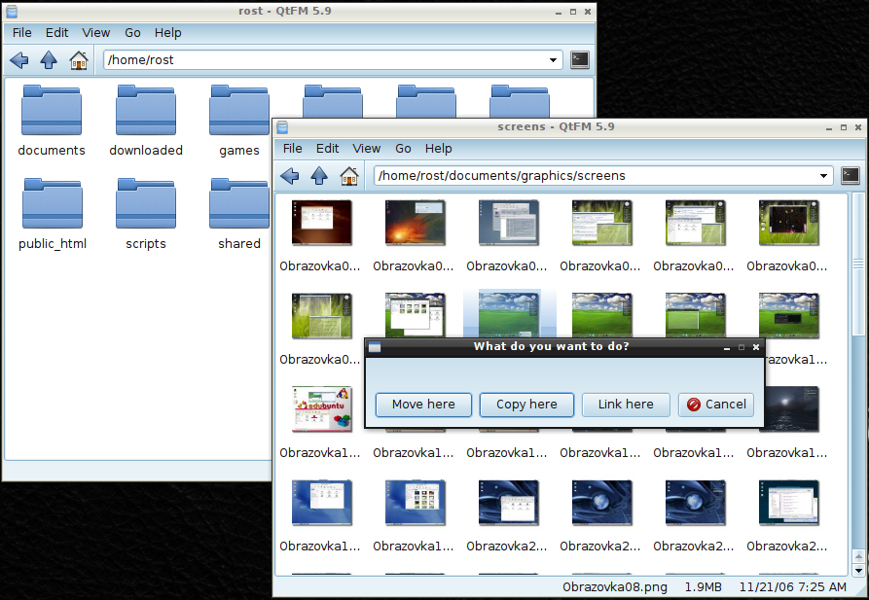This screenshot has width=869, height=600.
Task: Select the games folder
Action: point(238,121)
